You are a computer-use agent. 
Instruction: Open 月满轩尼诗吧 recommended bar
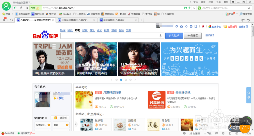[112, 93]
